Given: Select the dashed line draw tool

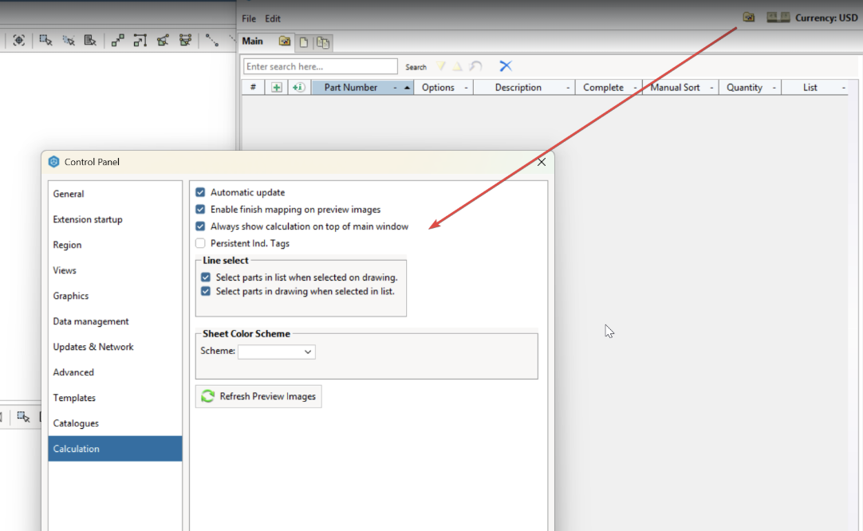Looking at the screenshot, I should 212,40.
